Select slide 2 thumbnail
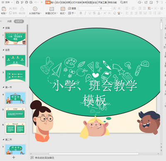 pyautogui.click(x=15, y=61)
